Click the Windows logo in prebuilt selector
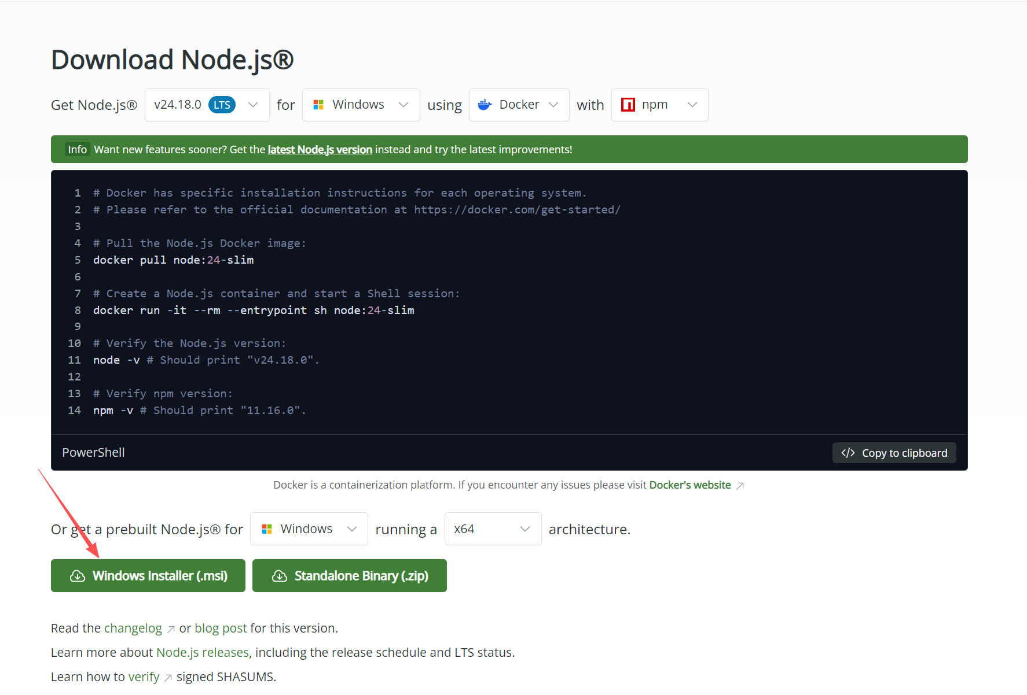 pos(266,529)
